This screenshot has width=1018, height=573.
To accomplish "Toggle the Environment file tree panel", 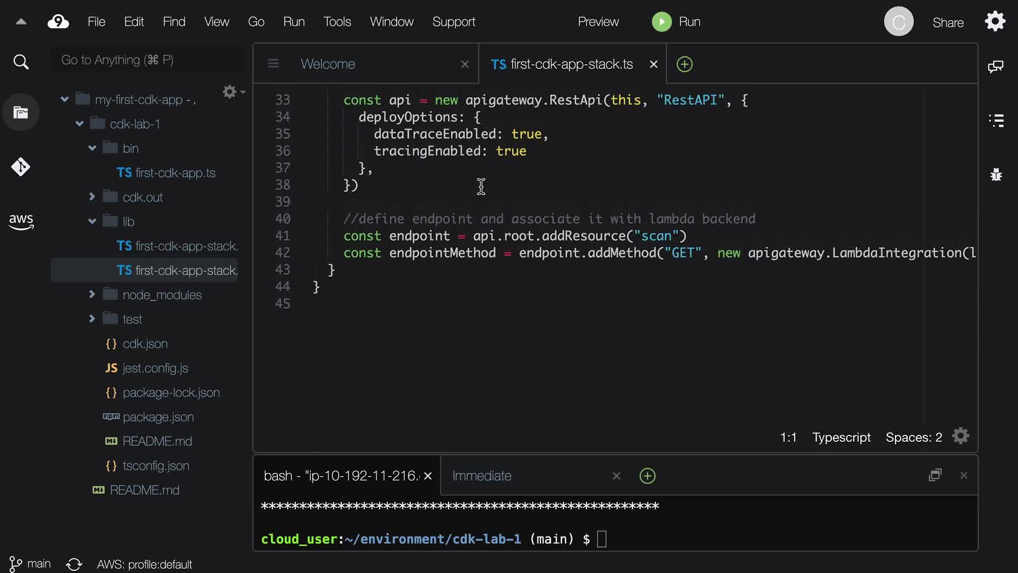I will point(21,112).
